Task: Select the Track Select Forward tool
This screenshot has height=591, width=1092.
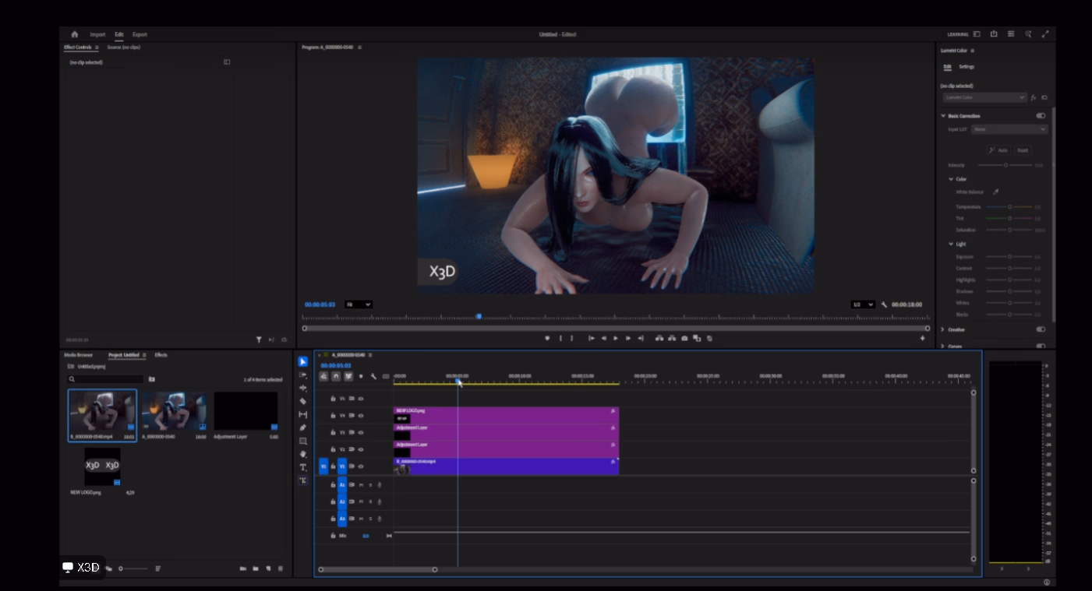Action: 303,375
